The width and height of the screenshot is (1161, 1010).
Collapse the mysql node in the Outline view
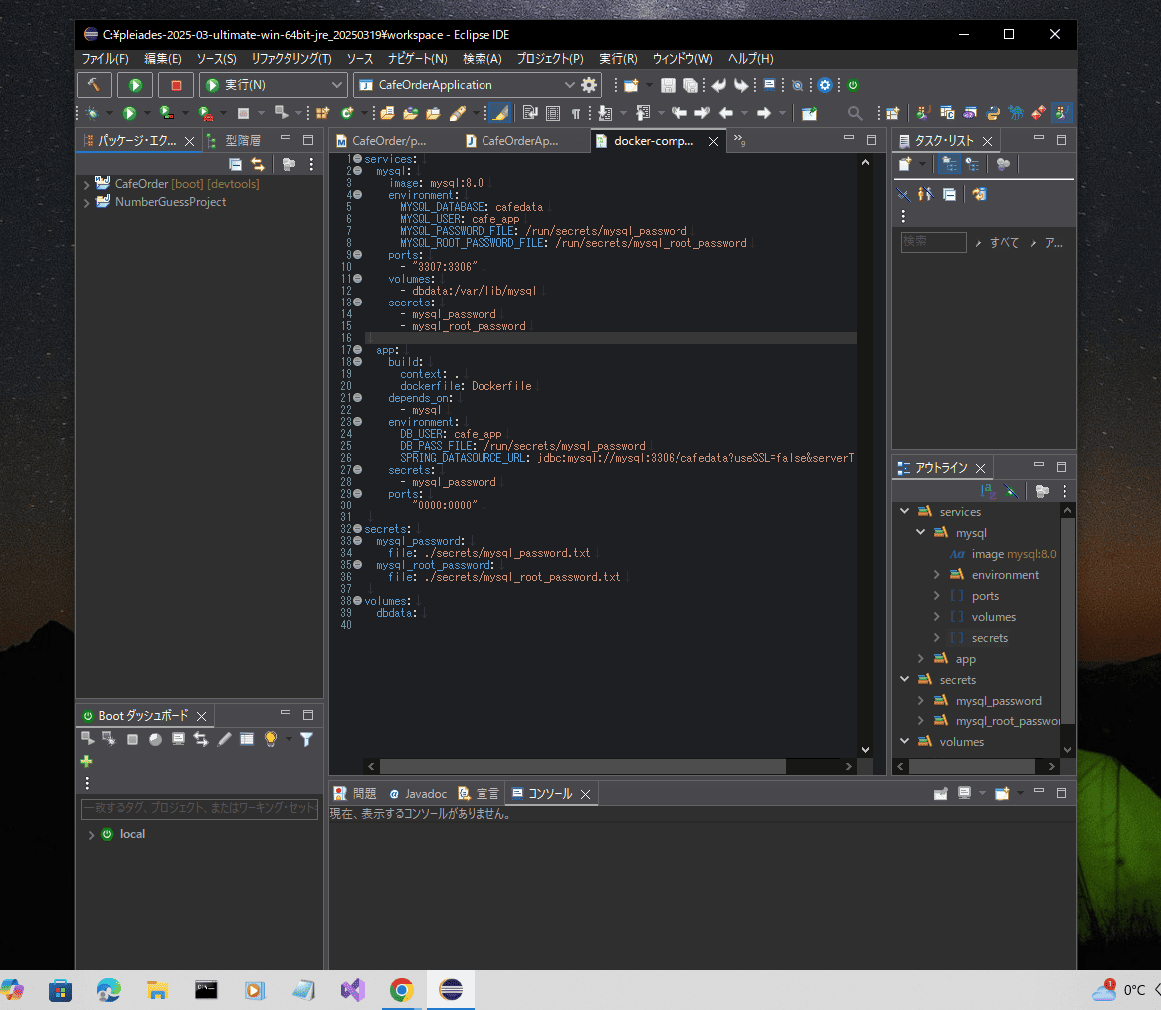[x=920, y=532]
